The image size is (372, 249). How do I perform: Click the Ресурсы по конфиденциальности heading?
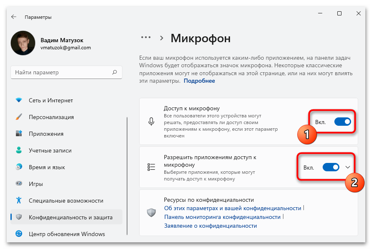(x=209, y=200)
